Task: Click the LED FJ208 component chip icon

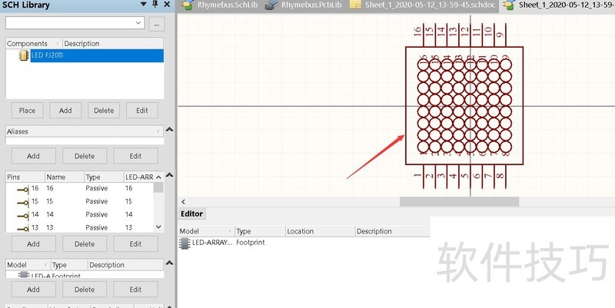Action: tap(24, 55)
